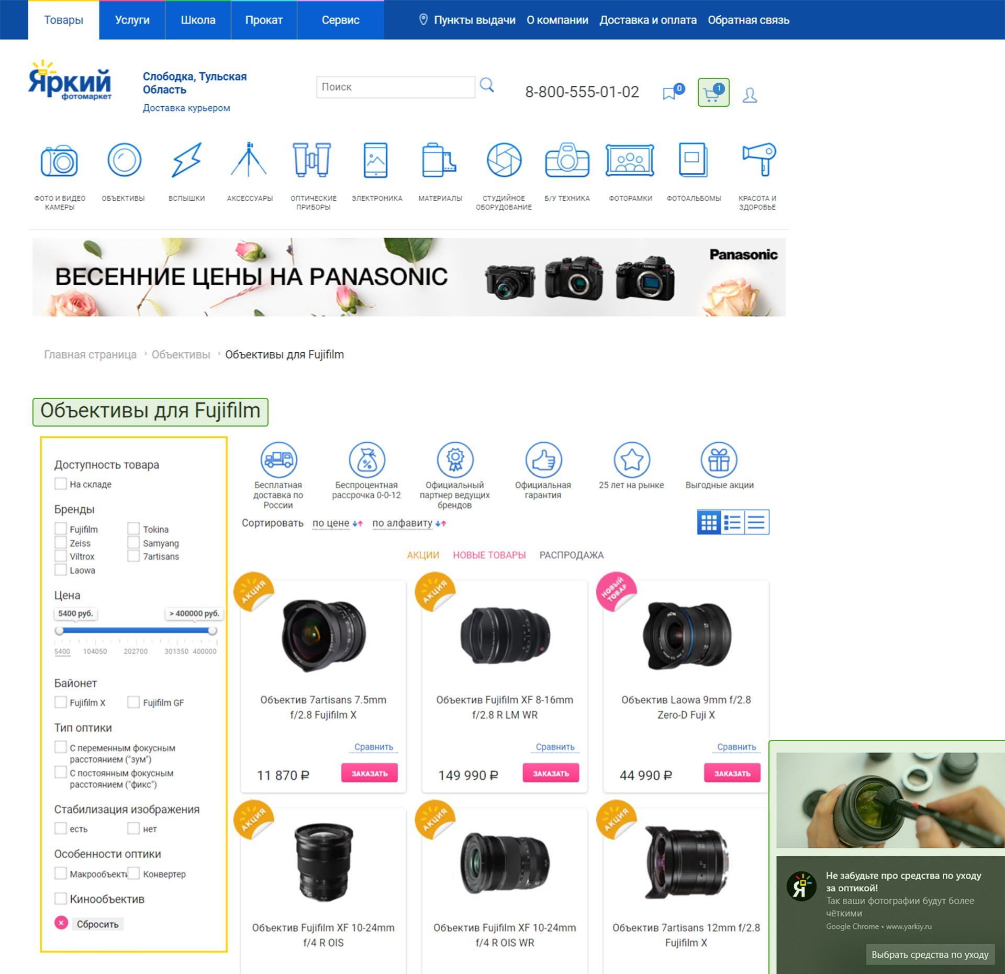Open the compare list bookmark icon
Viewport: 1005px width, 974px height.
click(x=669, y=94)
